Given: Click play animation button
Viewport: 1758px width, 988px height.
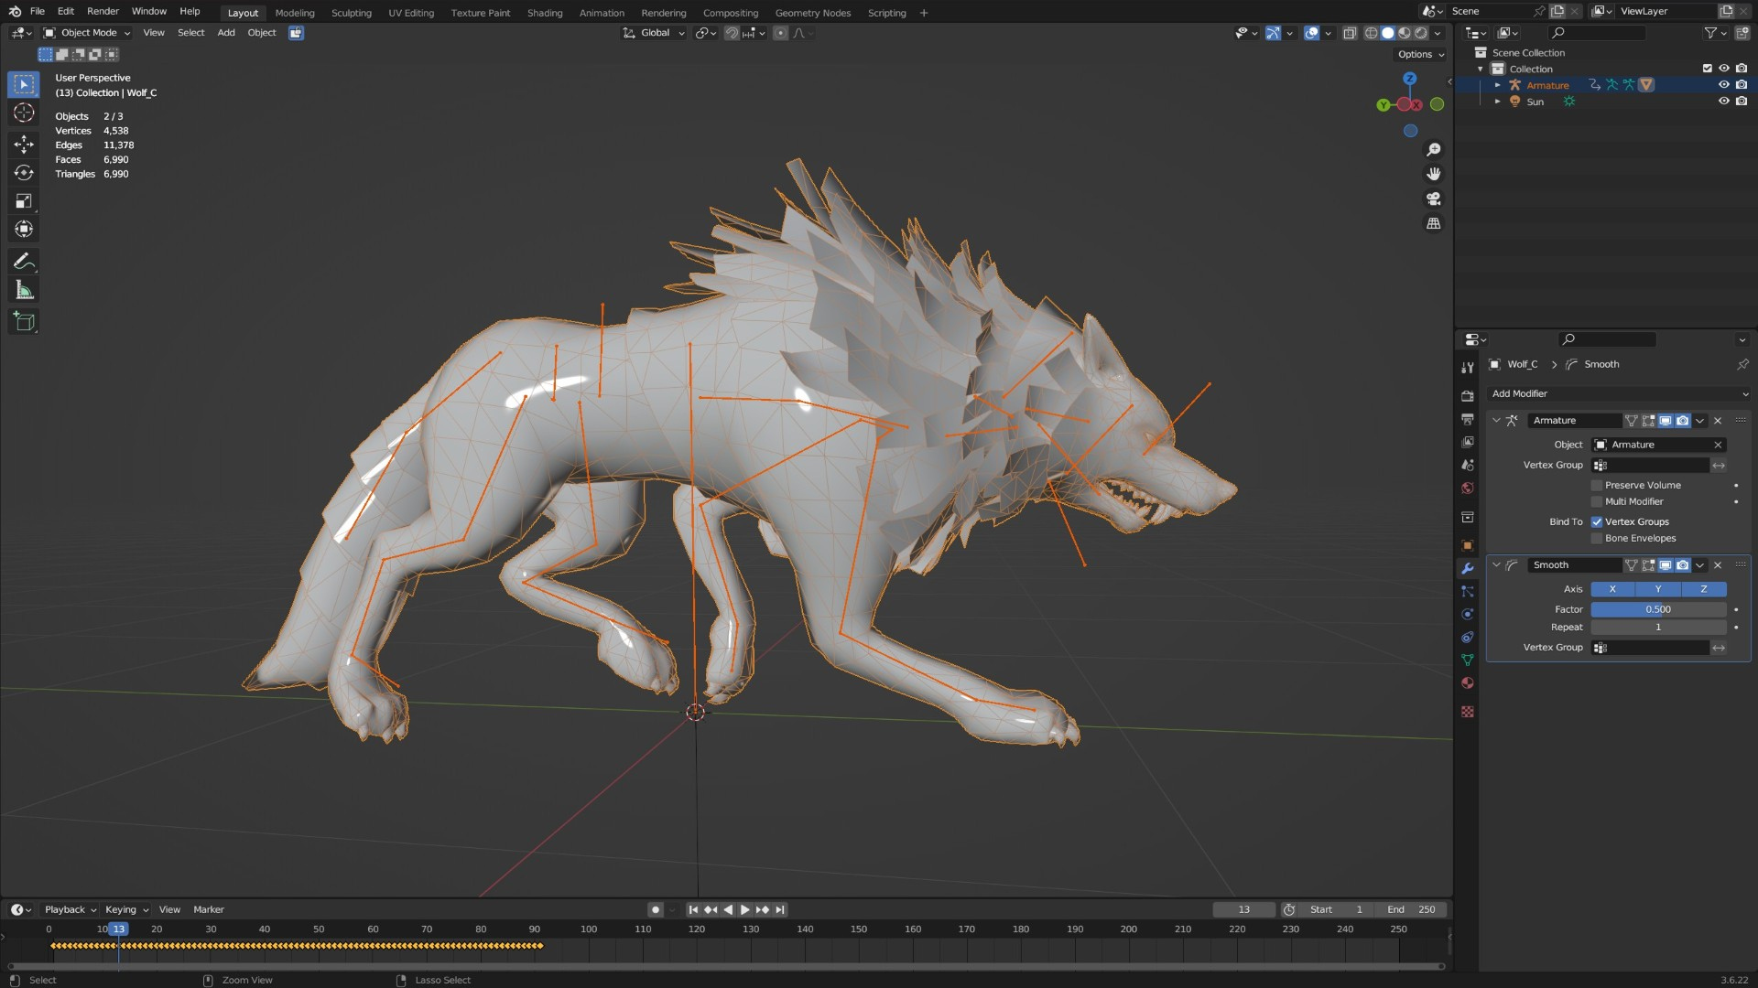Looking at the screenshot, I should tap(744, 909).
